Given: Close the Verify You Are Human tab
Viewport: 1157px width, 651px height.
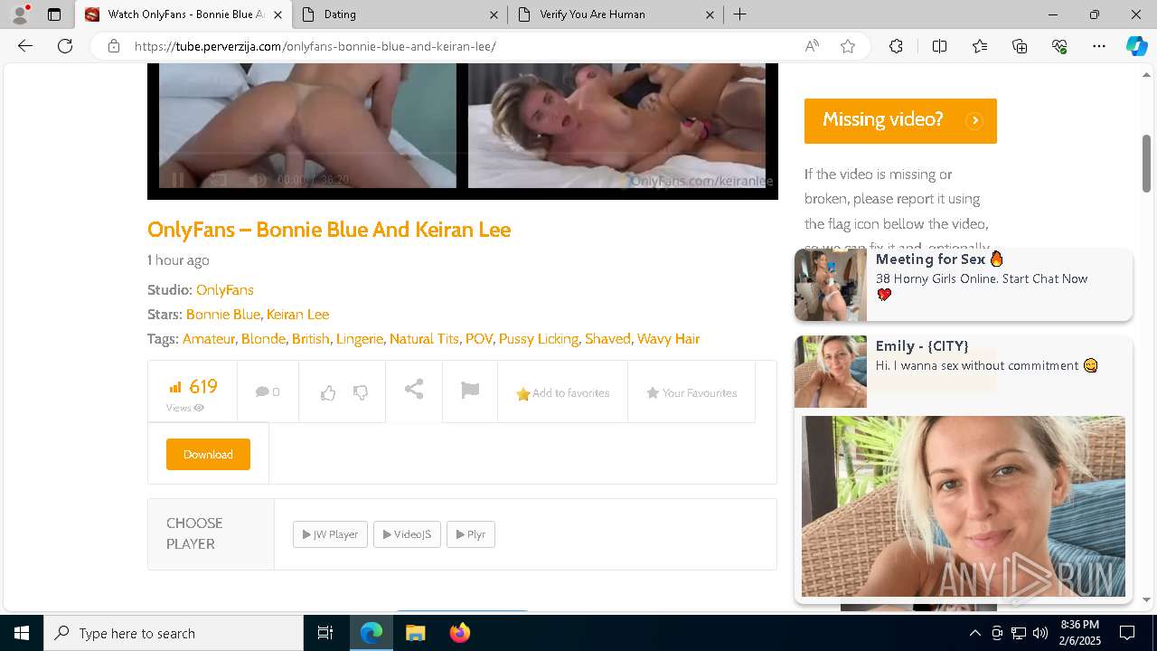Looking at the screenshot, I should (x=710, y=14).
